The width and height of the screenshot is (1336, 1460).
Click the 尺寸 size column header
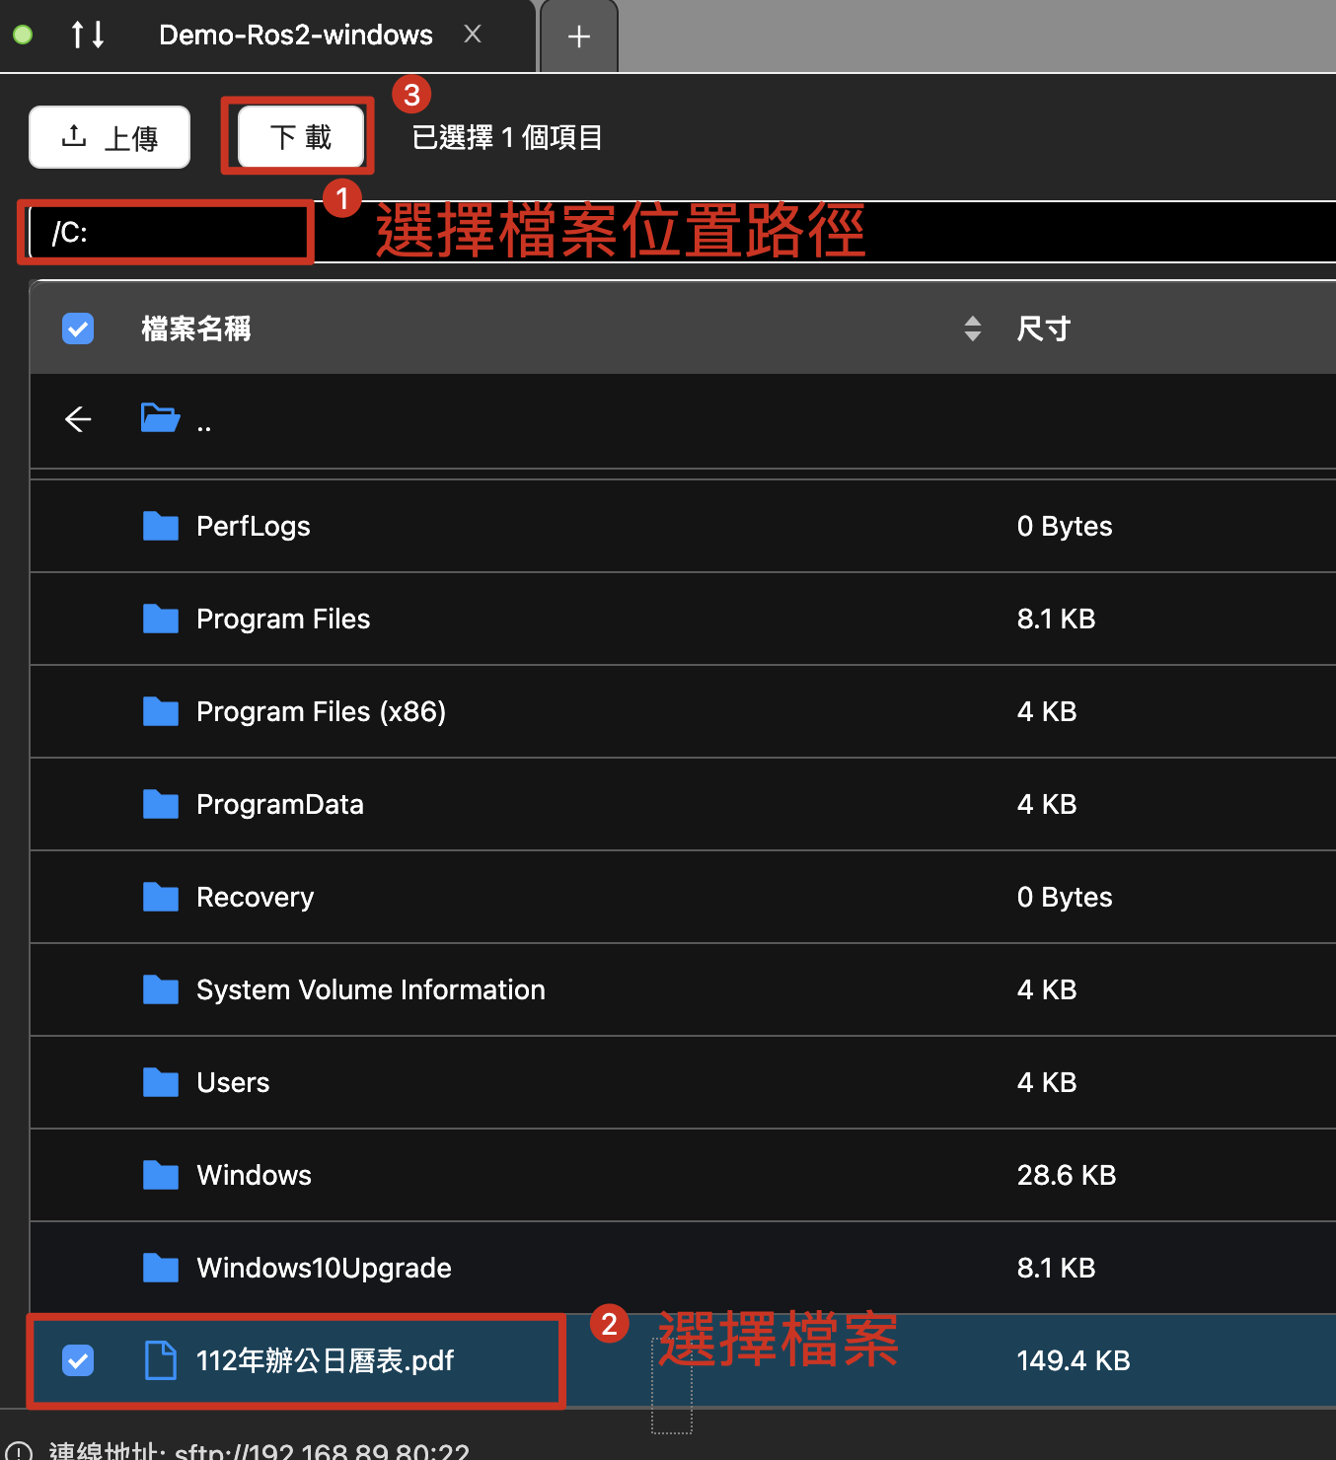click(x=1043, y=328)
